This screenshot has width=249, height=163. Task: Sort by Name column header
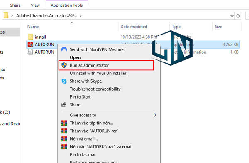[x=33, y=27]
